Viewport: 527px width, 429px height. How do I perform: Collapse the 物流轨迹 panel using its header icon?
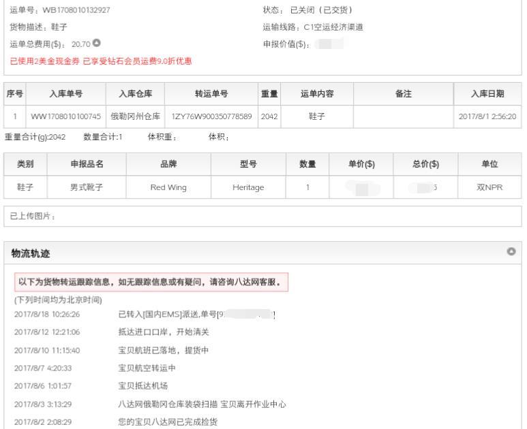coord(511,252)
